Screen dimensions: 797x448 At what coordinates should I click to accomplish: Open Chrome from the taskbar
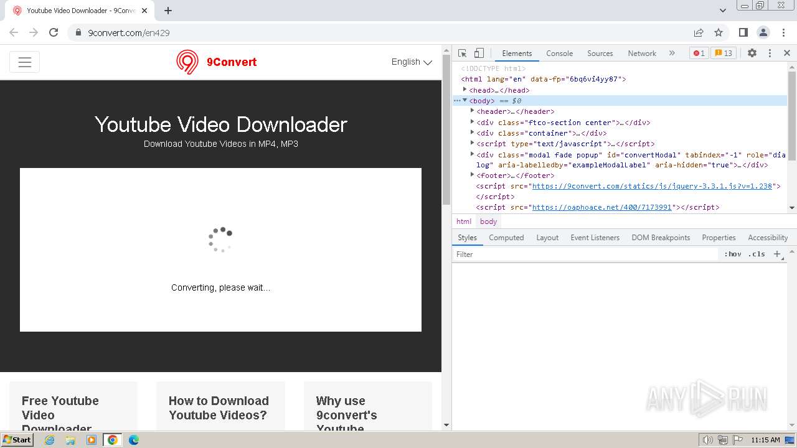coord(113,440)
